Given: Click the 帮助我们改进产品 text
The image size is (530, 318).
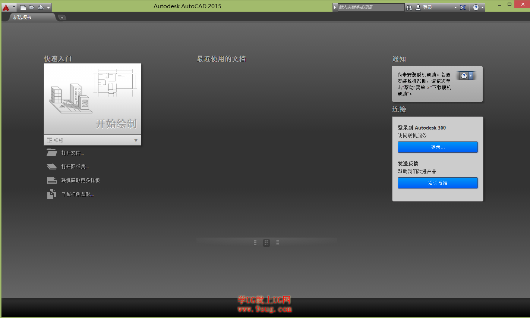Looking at the screenshot, I should [417, 171].
